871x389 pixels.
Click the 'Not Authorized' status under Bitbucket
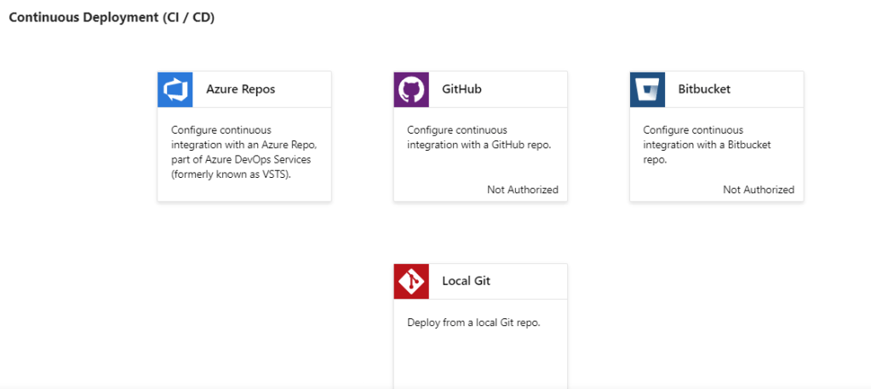coord(758,190)
